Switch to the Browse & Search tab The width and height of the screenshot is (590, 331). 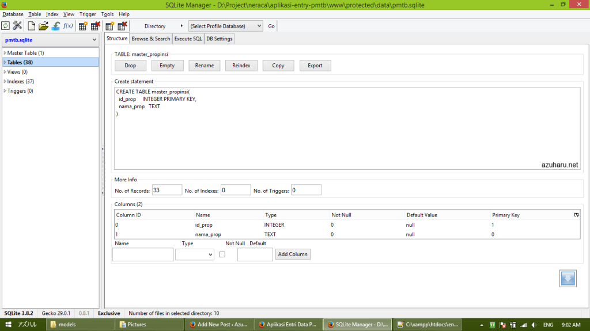pyautogui.click(x=151, y=39)
